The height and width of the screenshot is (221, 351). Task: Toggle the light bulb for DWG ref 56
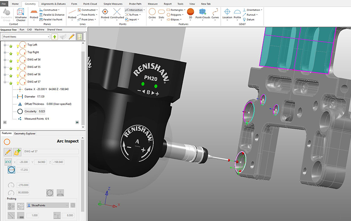pos(18,76)
